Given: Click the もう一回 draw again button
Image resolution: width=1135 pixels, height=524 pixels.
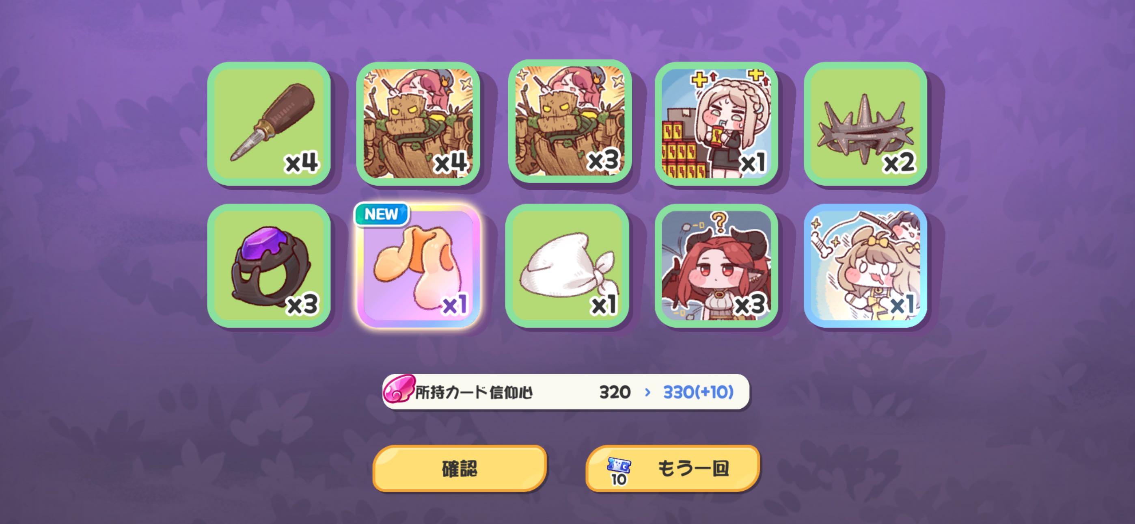Looking at the screenshot, I should (x=672, y=468).
